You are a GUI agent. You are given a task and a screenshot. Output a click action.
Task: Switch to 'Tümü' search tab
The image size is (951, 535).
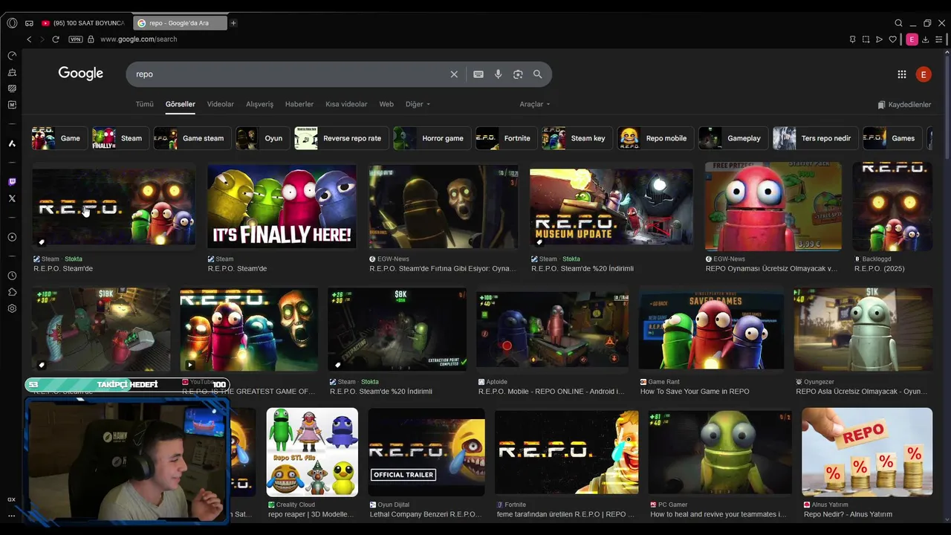(144, 104)
